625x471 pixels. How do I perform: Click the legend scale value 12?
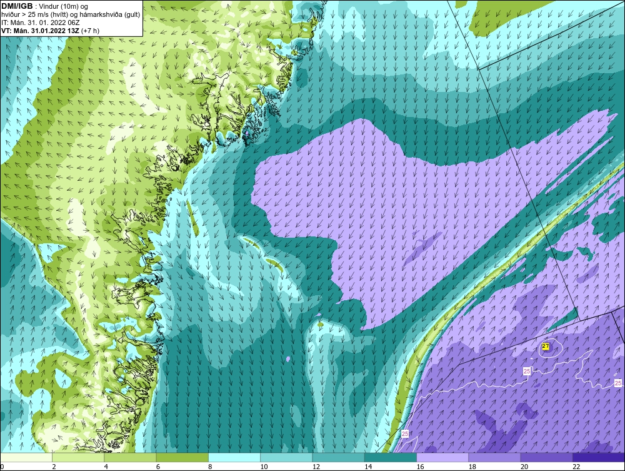[x=316, y=467]
